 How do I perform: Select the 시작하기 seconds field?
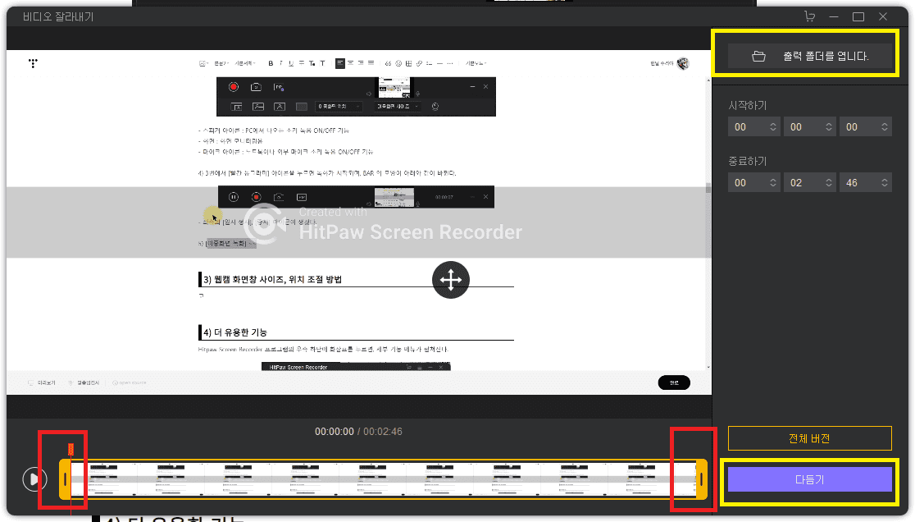pyautogui.click(x=866, y=126)
